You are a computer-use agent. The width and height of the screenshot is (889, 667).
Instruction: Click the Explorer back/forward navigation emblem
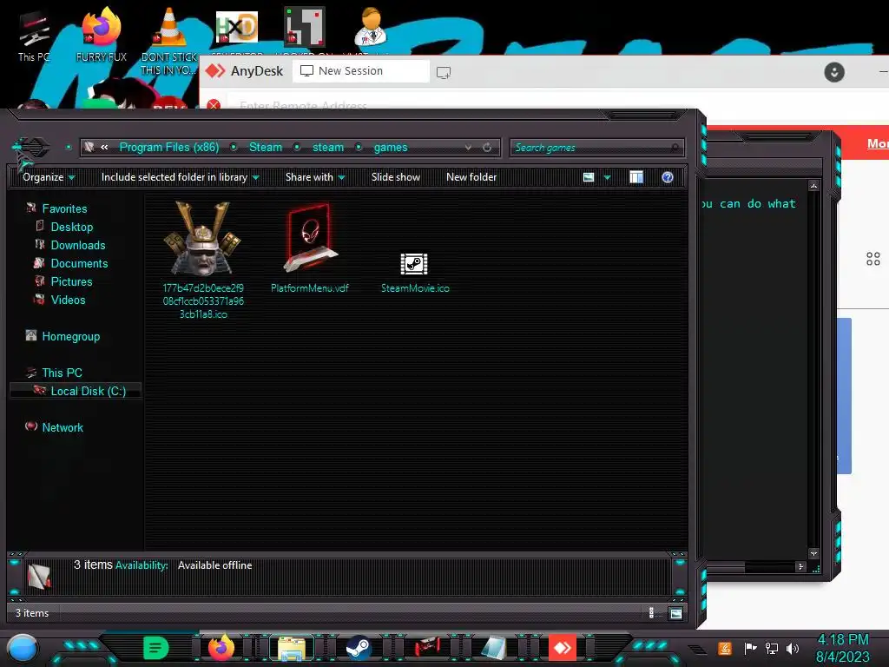[31, 148]
